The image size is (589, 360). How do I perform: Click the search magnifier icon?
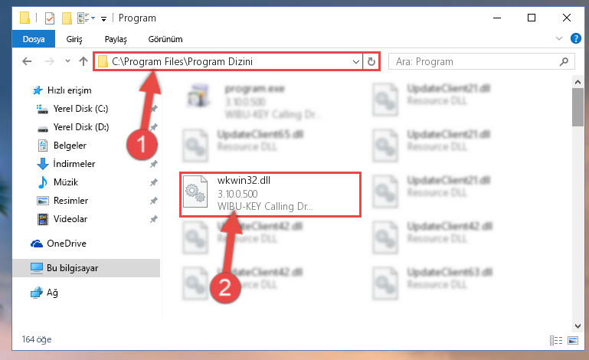click(564, 61)
